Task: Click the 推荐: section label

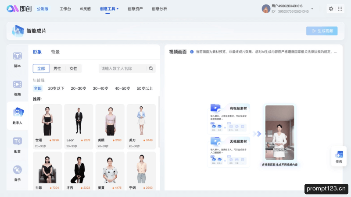Action: [x=37, y=99]
